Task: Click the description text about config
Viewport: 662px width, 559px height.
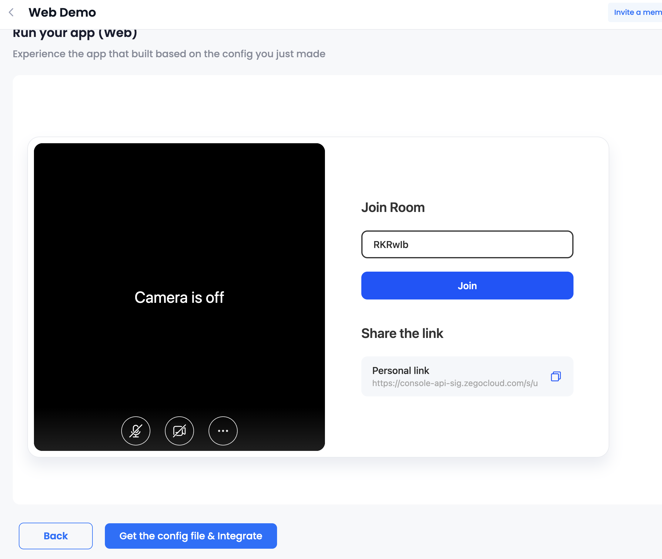Action: [169, 54]
